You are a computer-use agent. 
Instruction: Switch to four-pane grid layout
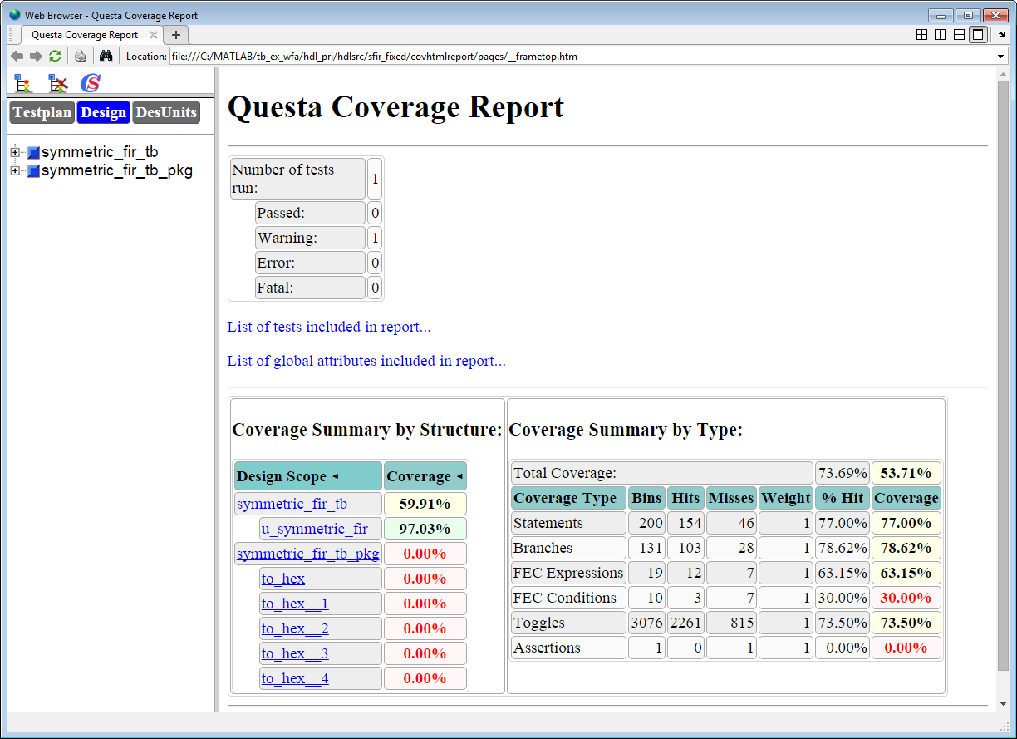pyautogui.click(x=921, y=34)
